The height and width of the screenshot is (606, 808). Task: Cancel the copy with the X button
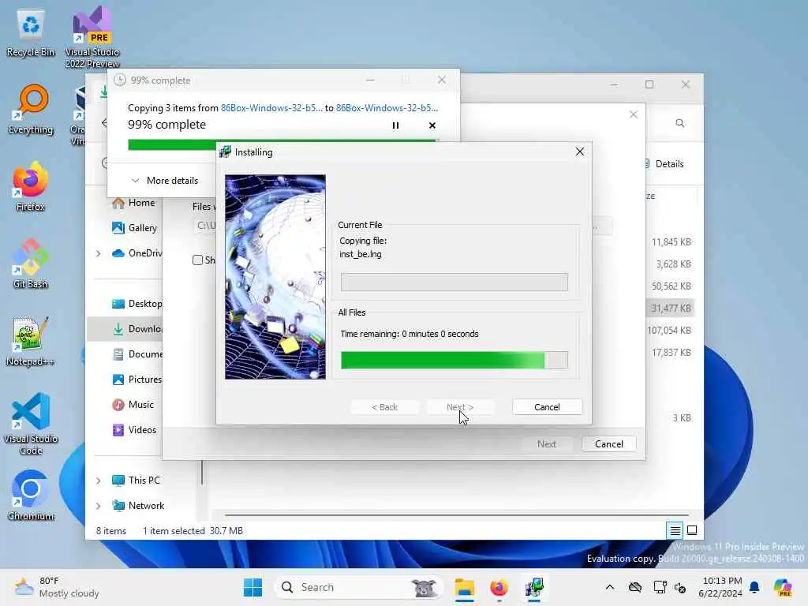coord(432,125)
